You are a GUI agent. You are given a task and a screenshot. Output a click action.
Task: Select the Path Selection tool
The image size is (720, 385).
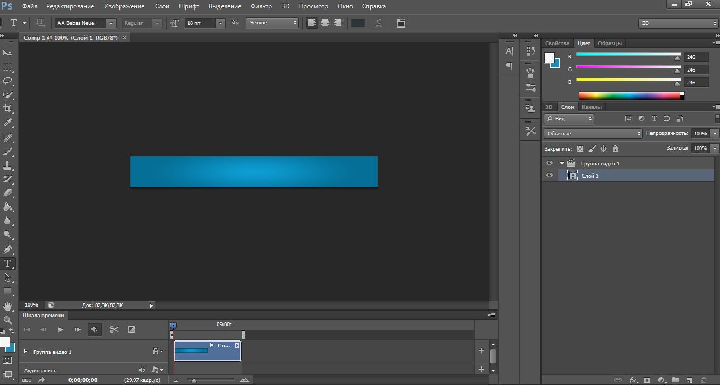tap(8, 277)
